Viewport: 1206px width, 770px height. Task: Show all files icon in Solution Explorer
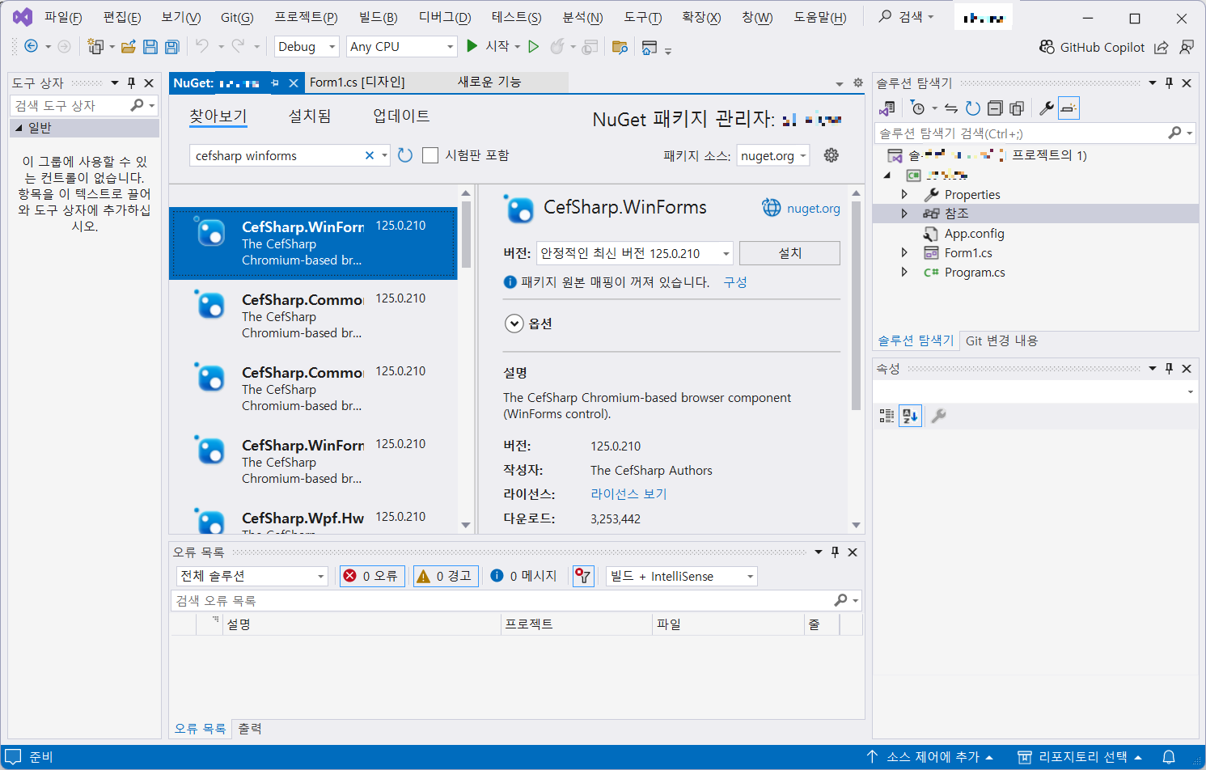(1017, 108)
